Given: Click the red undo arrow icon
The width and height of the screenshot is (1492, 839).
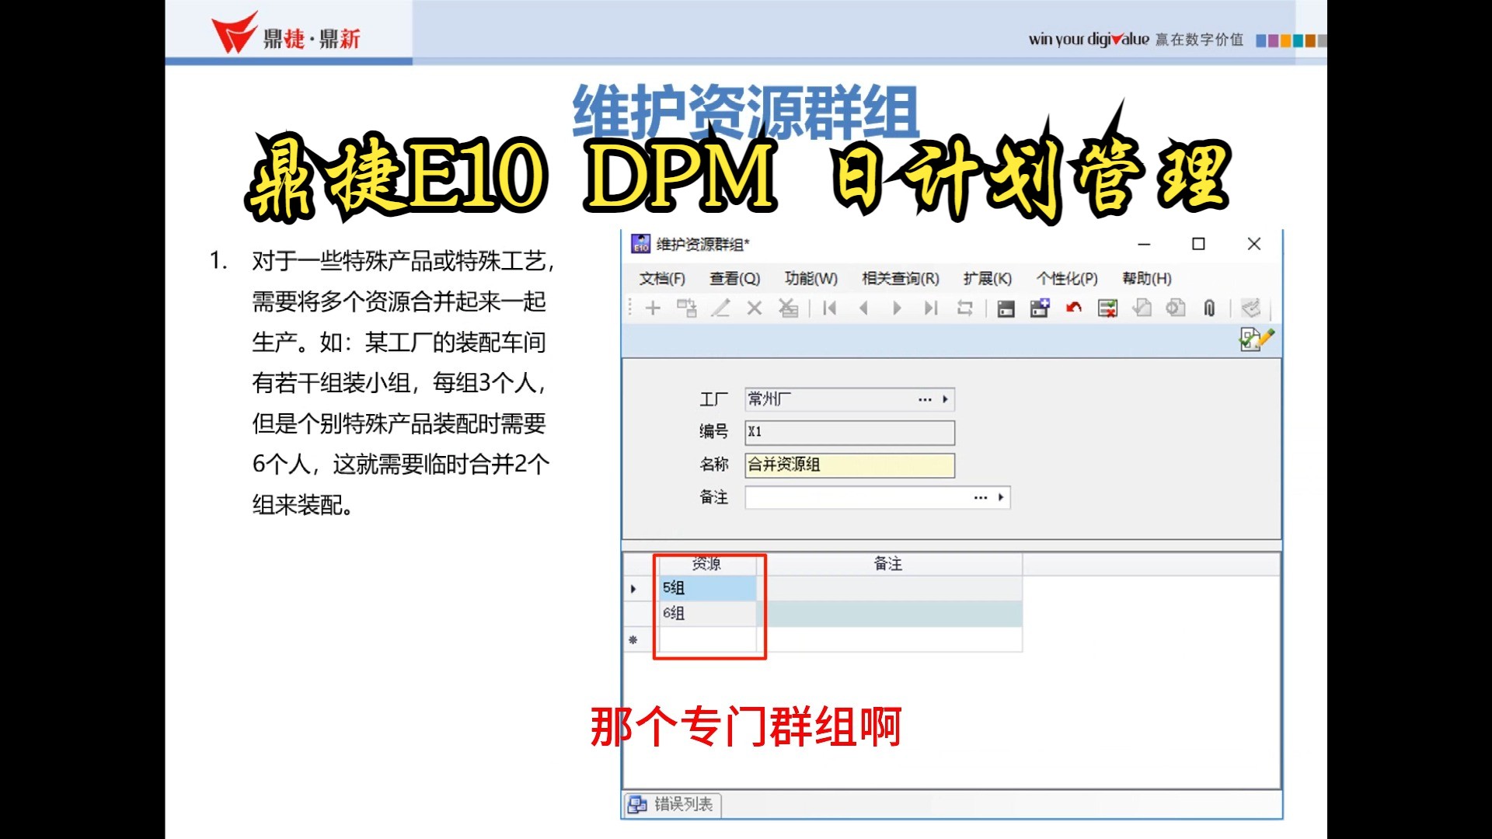Looking at the screenshot, I should [x=1074, y=308].
